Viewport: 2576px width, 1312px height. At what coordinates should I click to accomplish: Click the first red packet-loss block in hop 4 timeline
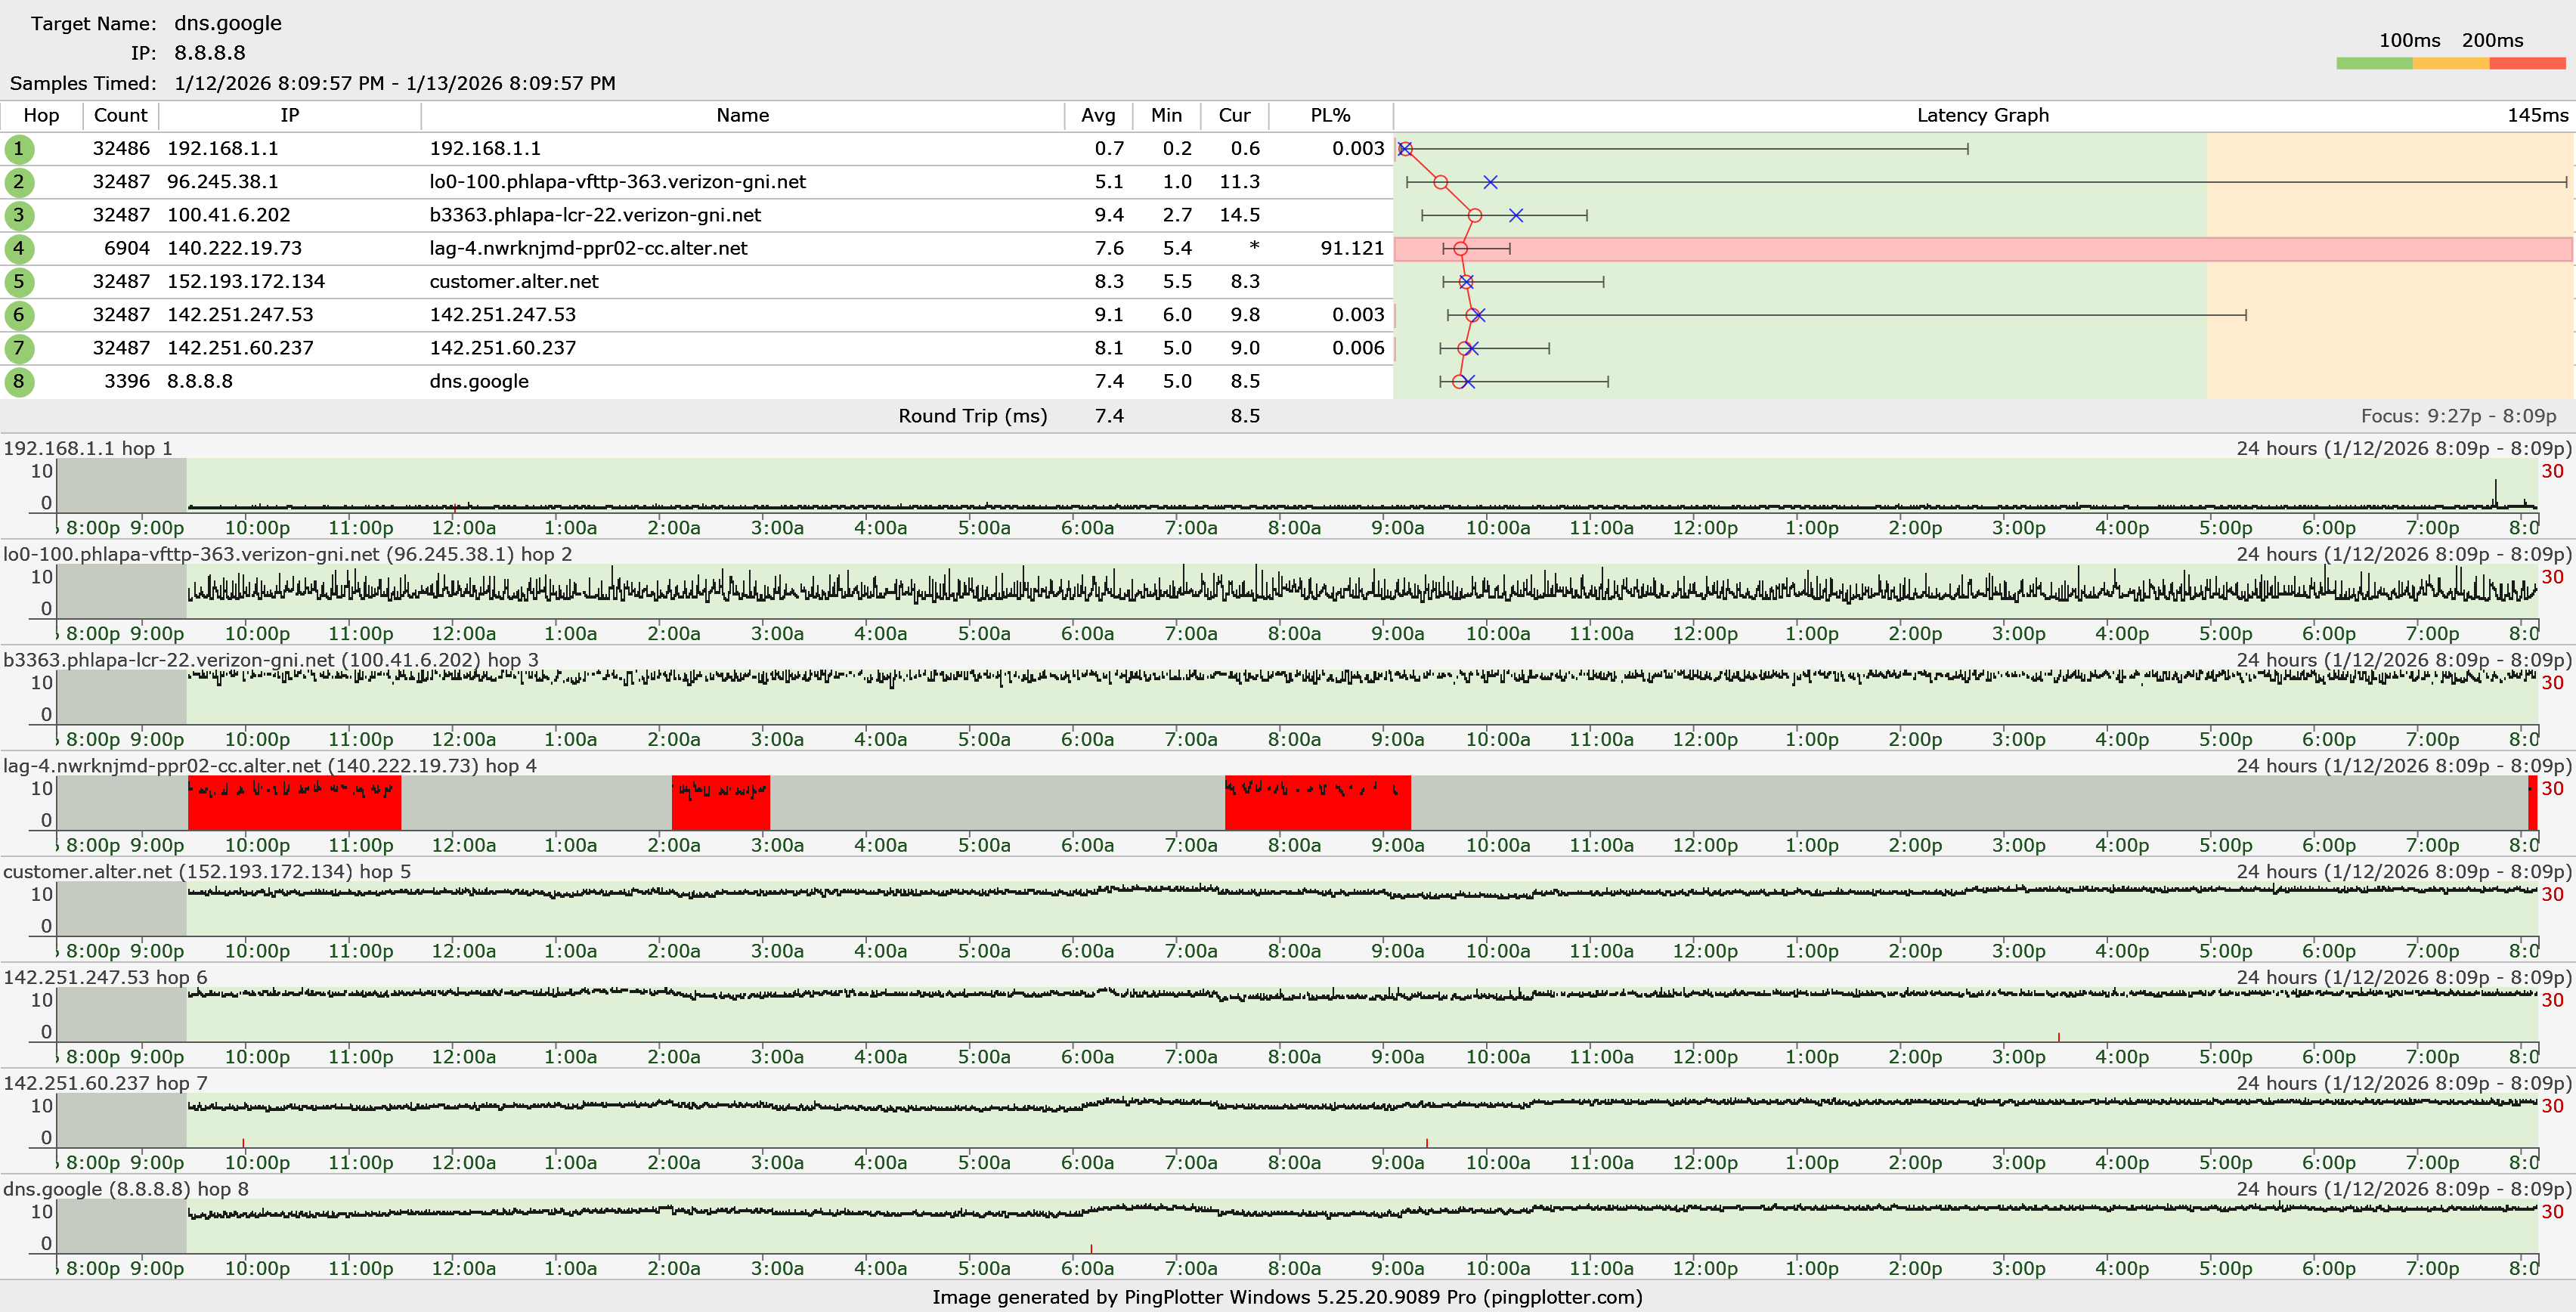pyautogui.click(x=294, y=804)
